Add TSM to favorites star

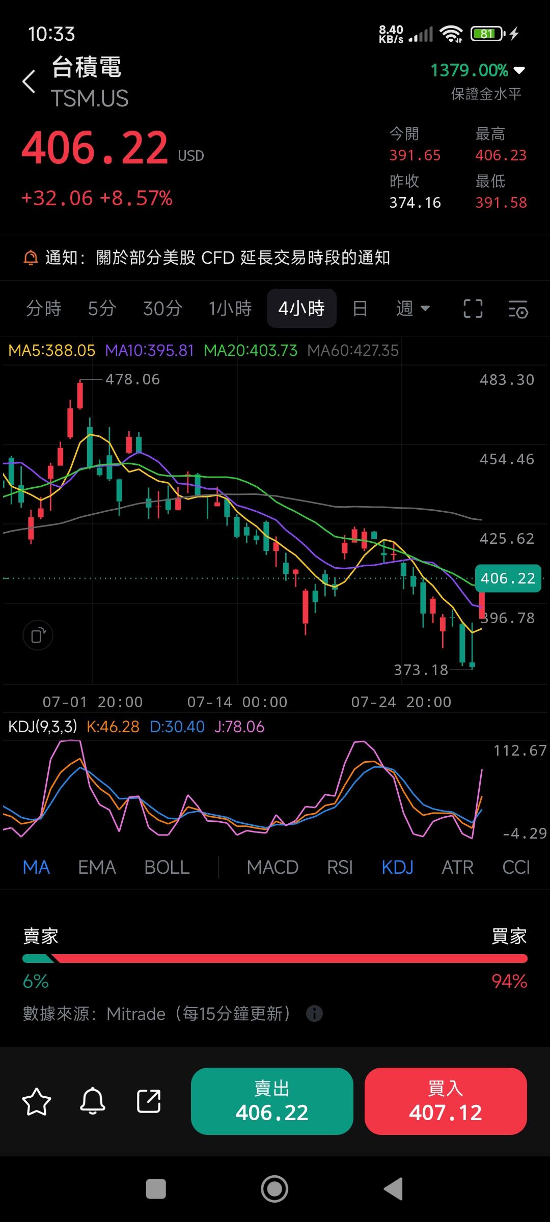point(37,1101)
